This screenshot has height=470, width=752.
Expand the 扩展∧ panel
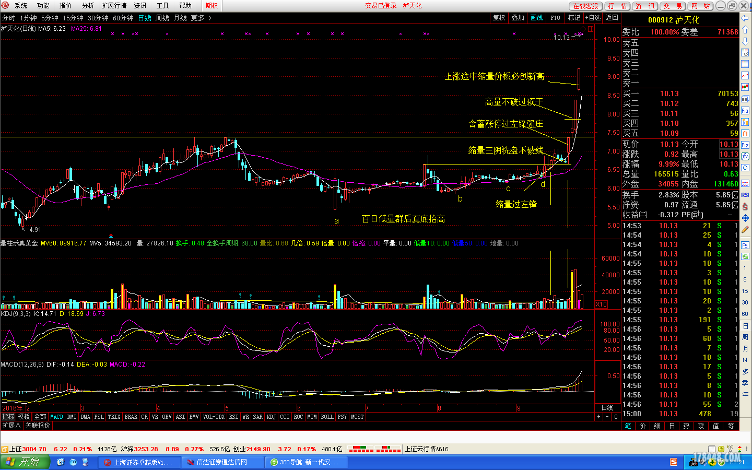(11, 426)
